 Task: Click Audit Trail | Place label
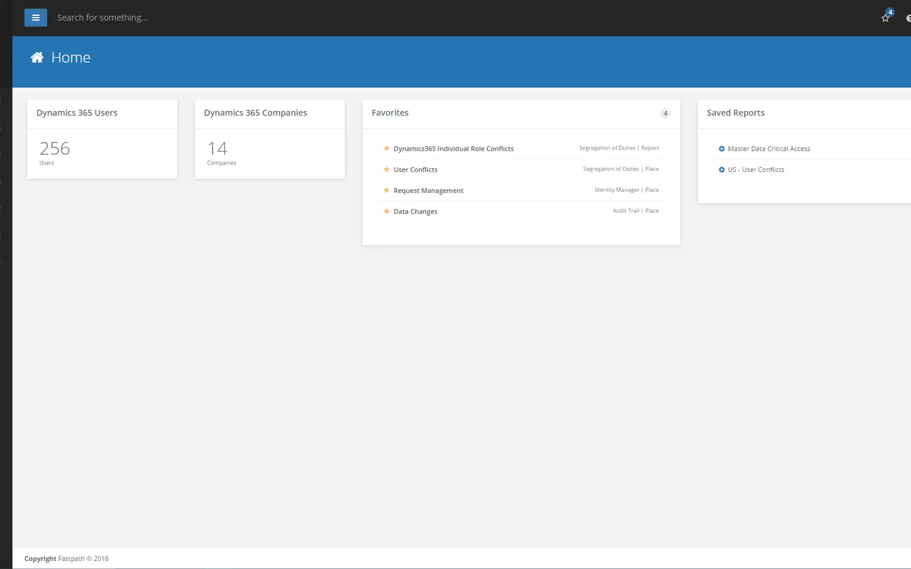pos(635,211)
